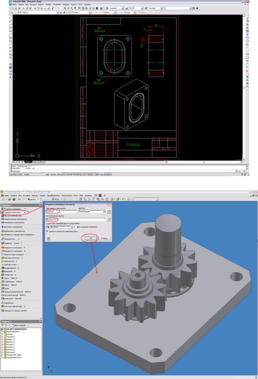Open Inventor Файл menu
Image resolution: width=258 pixels, height=379 pixels.
[x=7, y=196]
